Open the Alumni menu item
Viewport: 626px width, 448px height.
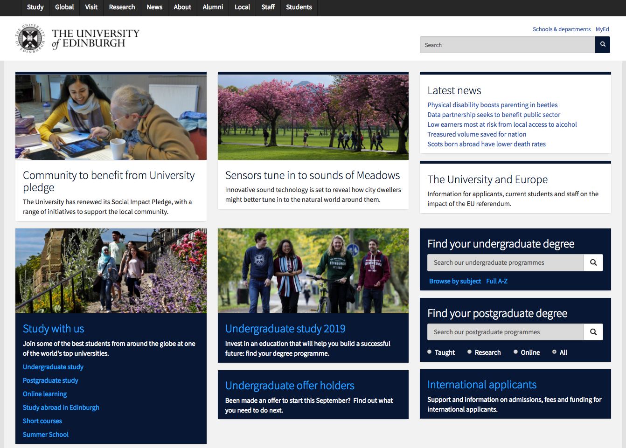point(213,7)
